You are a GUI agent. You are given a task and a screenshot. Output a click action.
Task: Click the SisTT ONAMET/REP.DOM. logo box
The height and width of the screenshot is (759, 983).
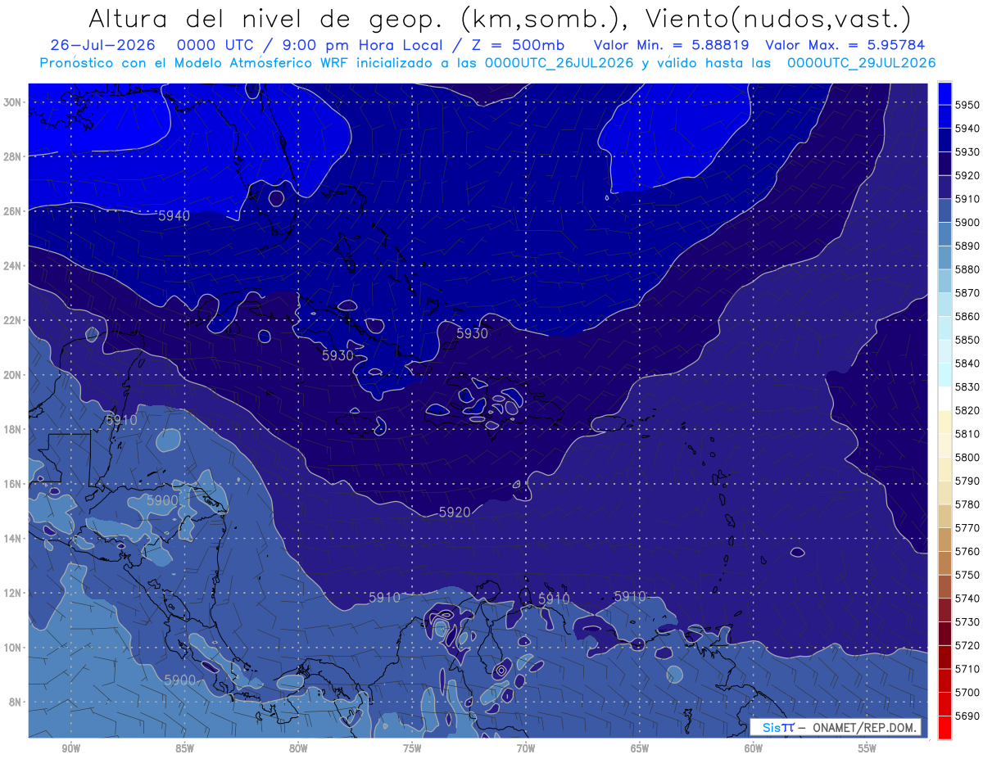[x=836, y=727]
